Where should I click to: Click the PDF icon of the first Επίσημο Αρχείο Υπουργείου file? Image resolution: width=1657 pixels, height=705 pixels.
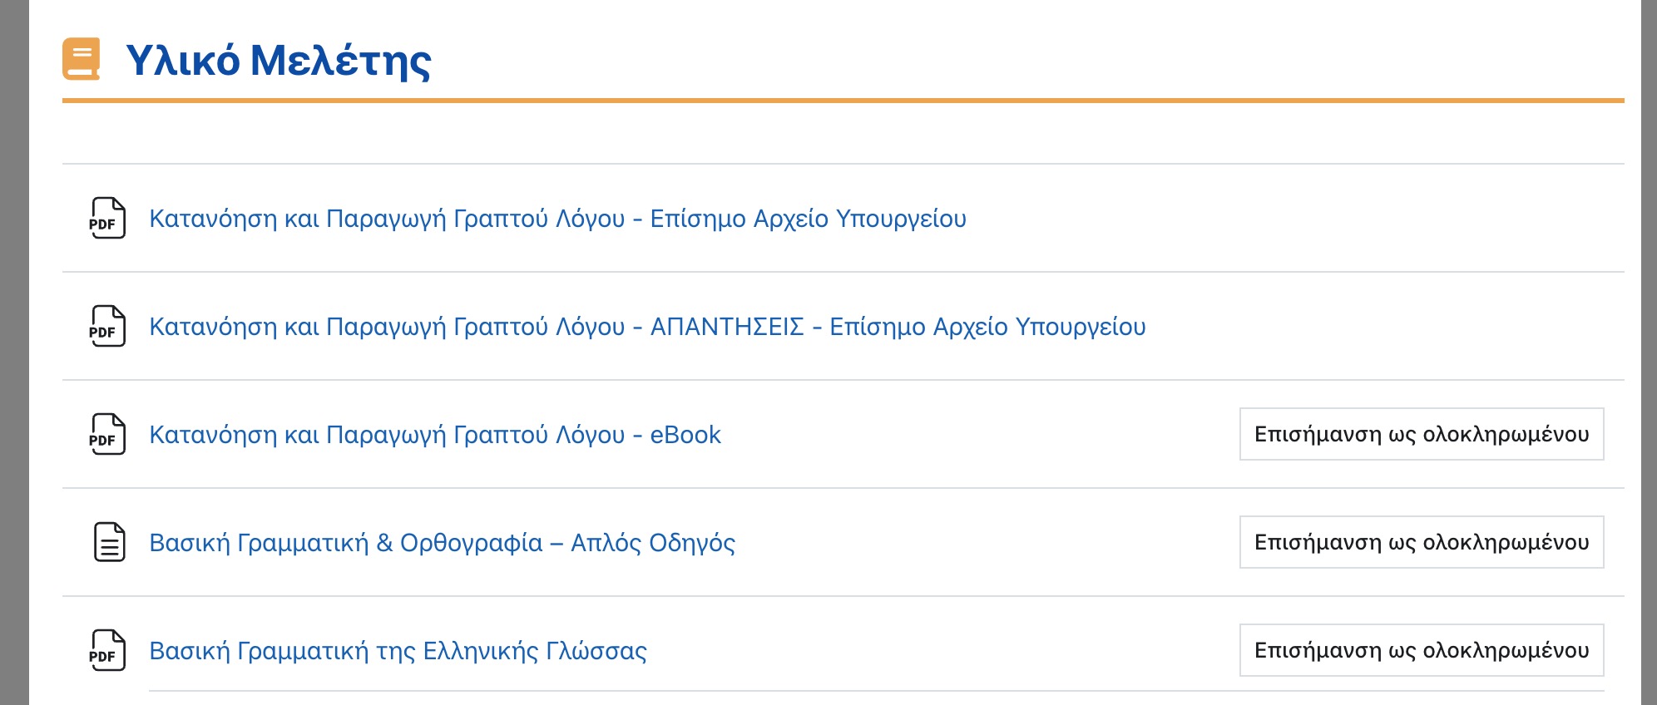point(107,218)
